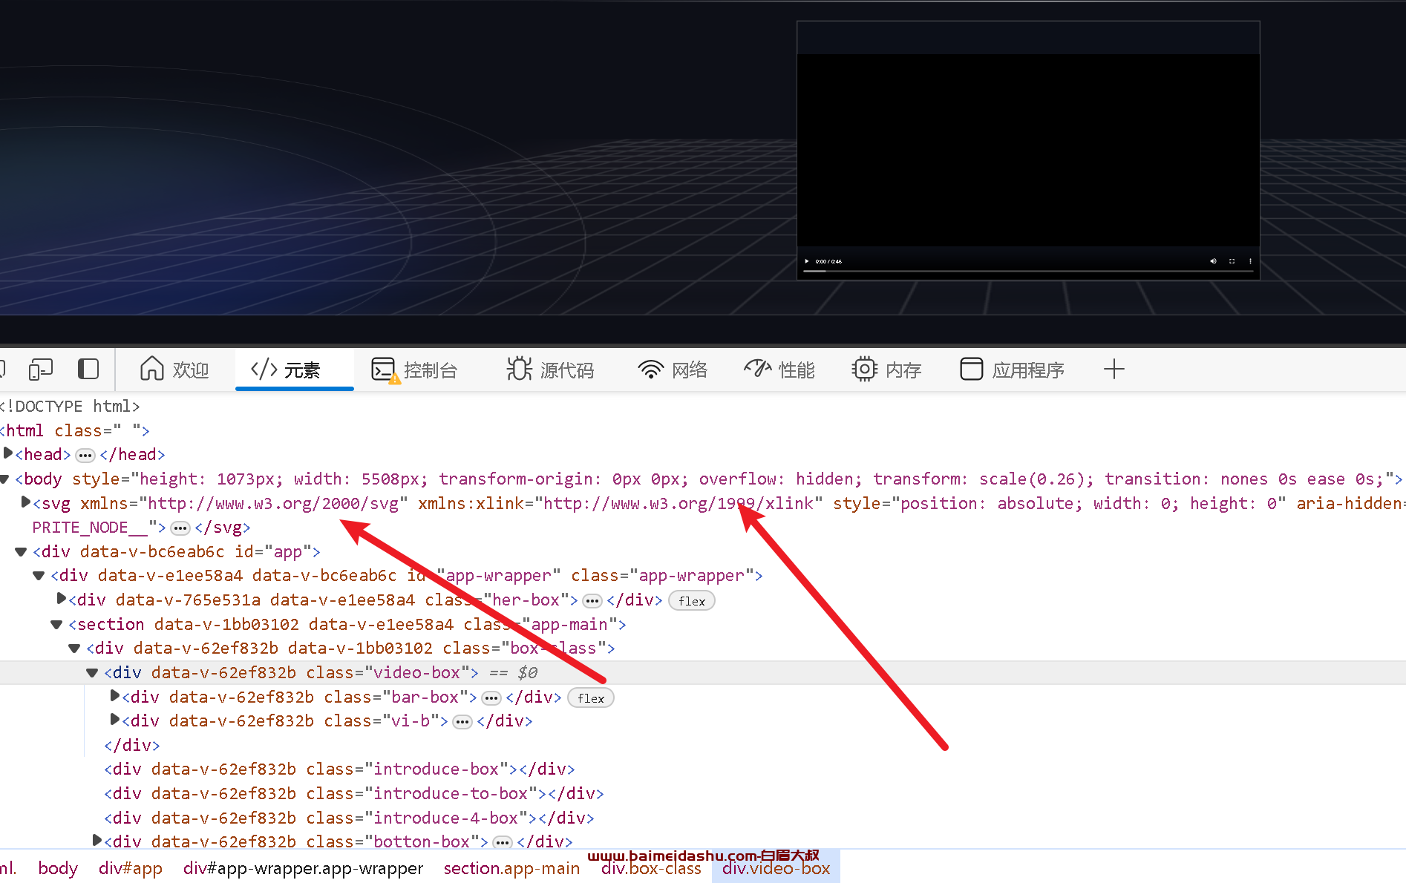Expand ellipsis in the head element
This screenshot has width=1406, height=883.
pyautogui.click(x=85, y=455)
